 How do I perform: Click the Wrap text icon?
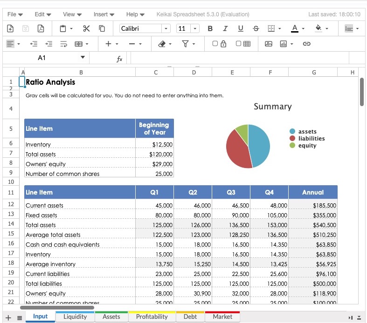[x=64, y=44]
